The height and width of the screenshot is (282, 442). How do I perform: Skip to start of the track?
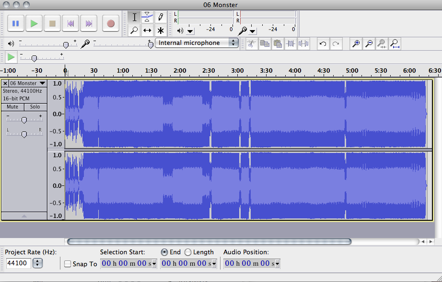click(70, 23)
